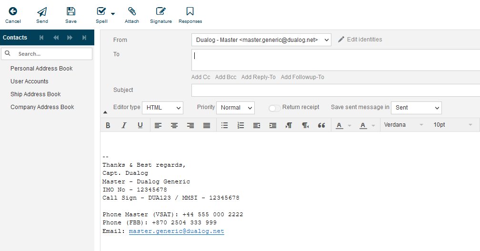
Task: Increase indent
Action: (273, 125)
